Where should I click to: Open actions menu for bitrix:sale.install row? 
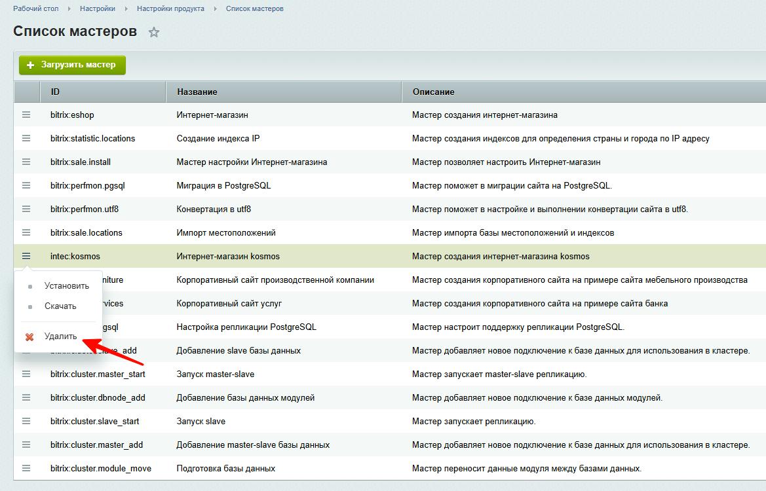26,162
